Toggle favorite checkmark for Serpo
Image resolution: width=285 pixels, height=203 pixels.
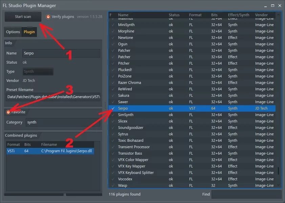[x=113, y=109]
